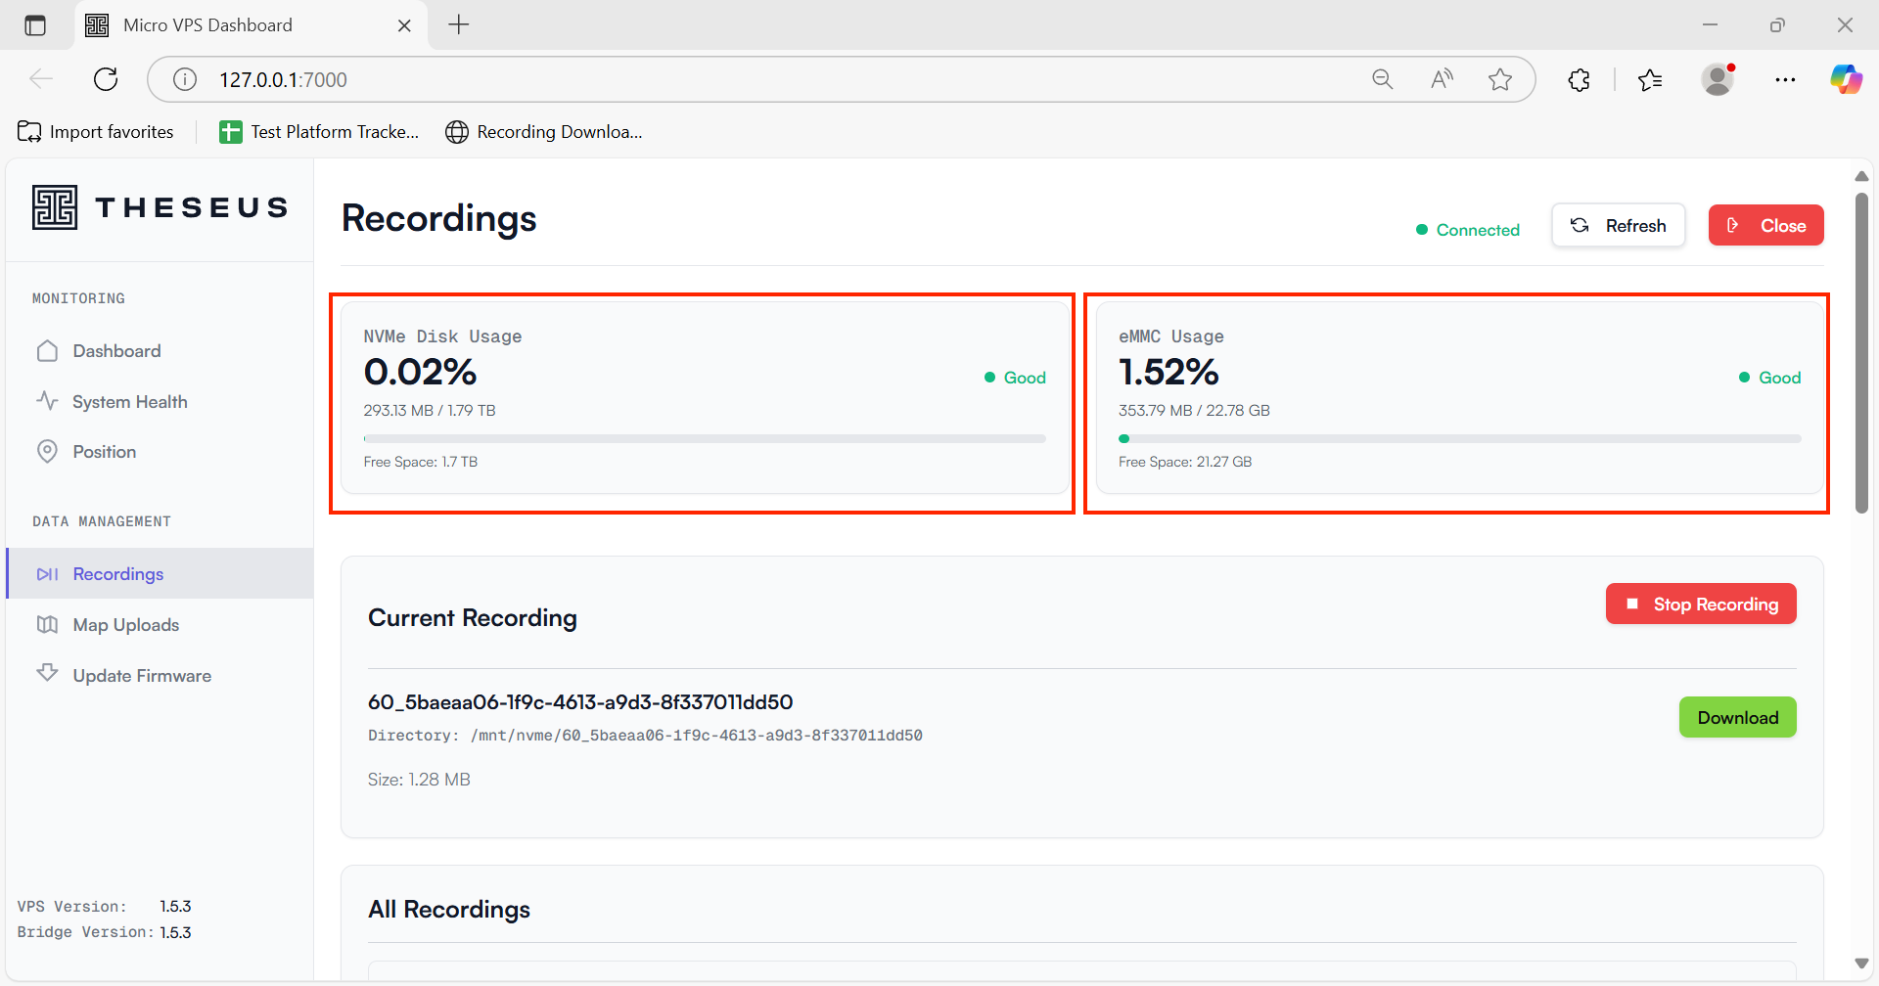The image size is (1879, 986).
Task: Click the red Close button
Action: click(1765, 226)
